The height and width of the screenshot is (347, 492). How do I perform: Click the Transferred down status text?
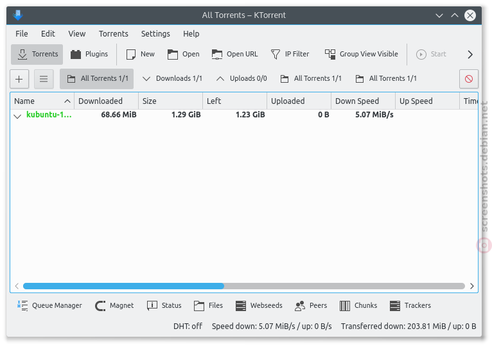tap(409, 326)
